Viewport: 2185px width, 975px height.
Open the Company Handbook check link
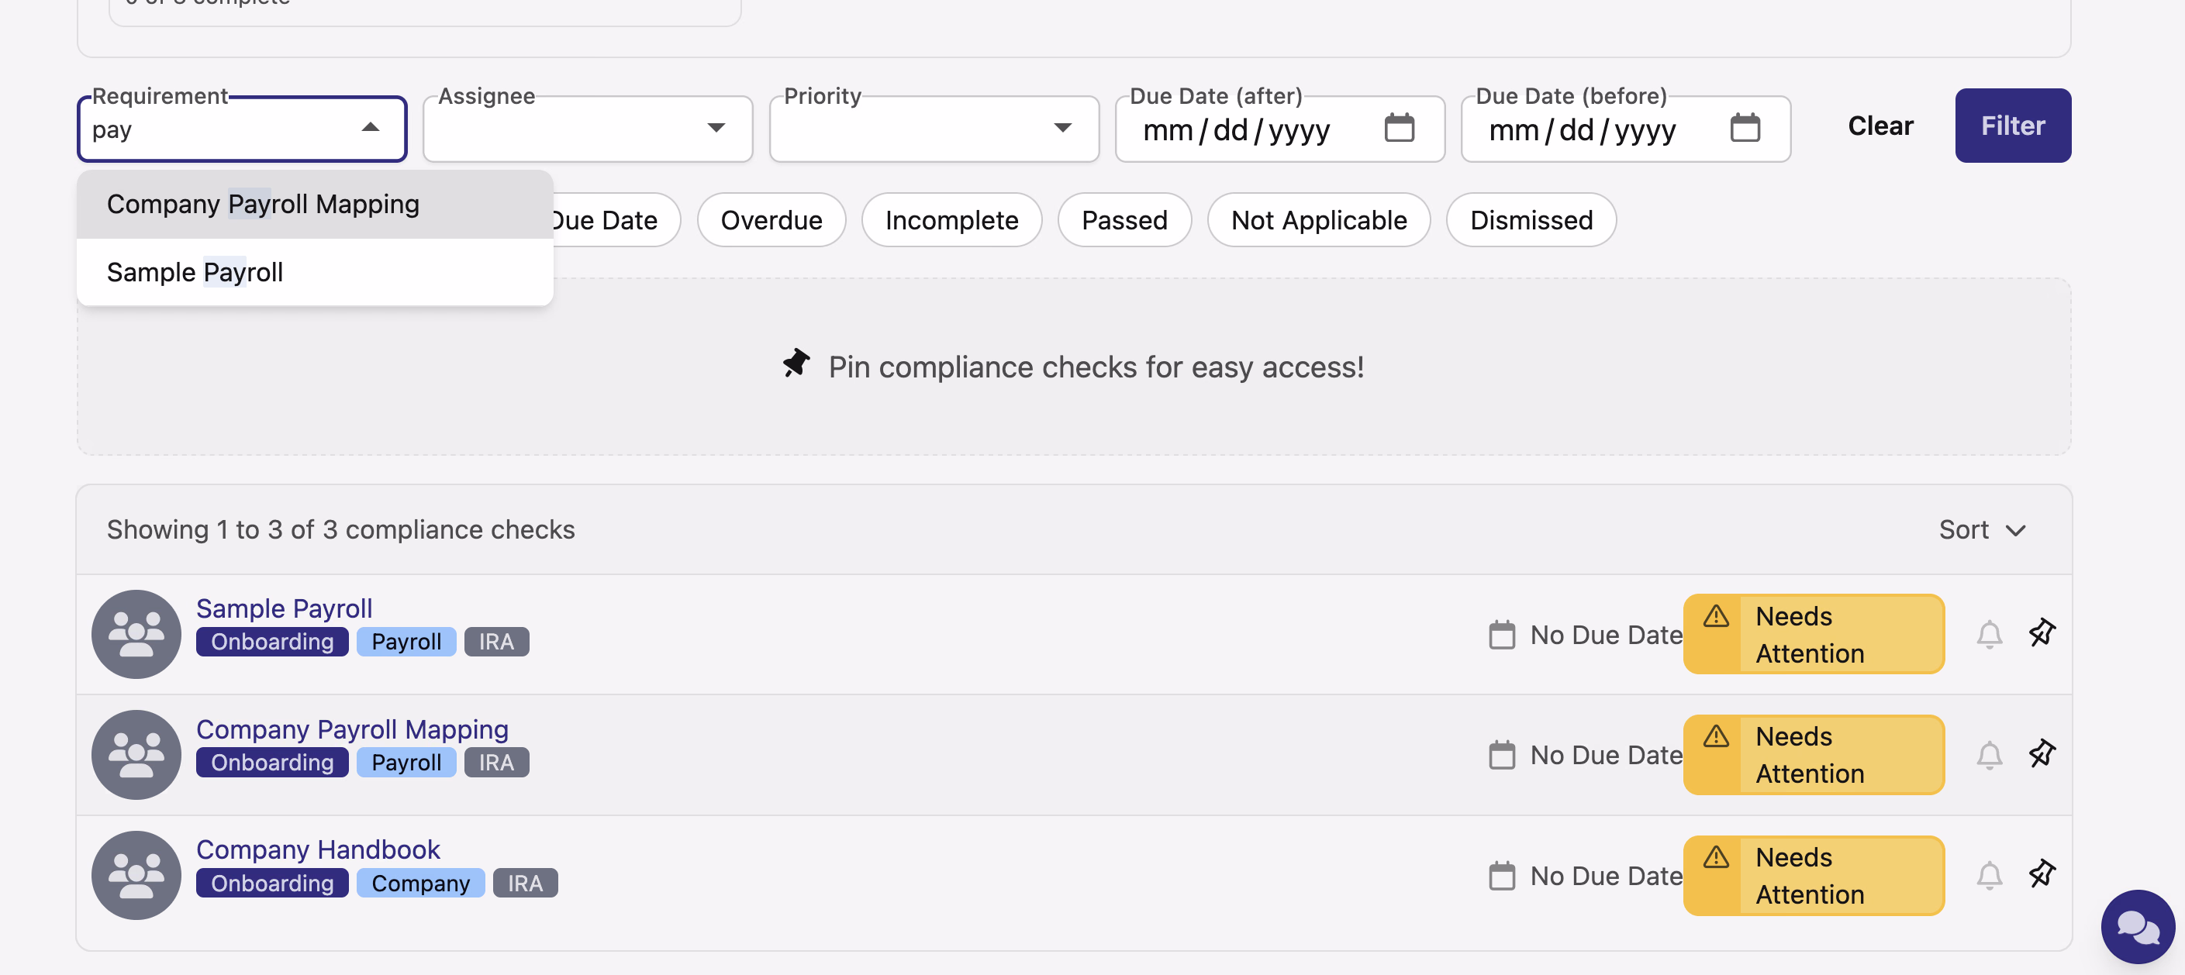click(x=318, y=849)
